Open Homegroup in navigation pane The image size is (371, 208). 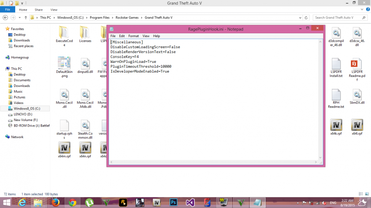20,57
